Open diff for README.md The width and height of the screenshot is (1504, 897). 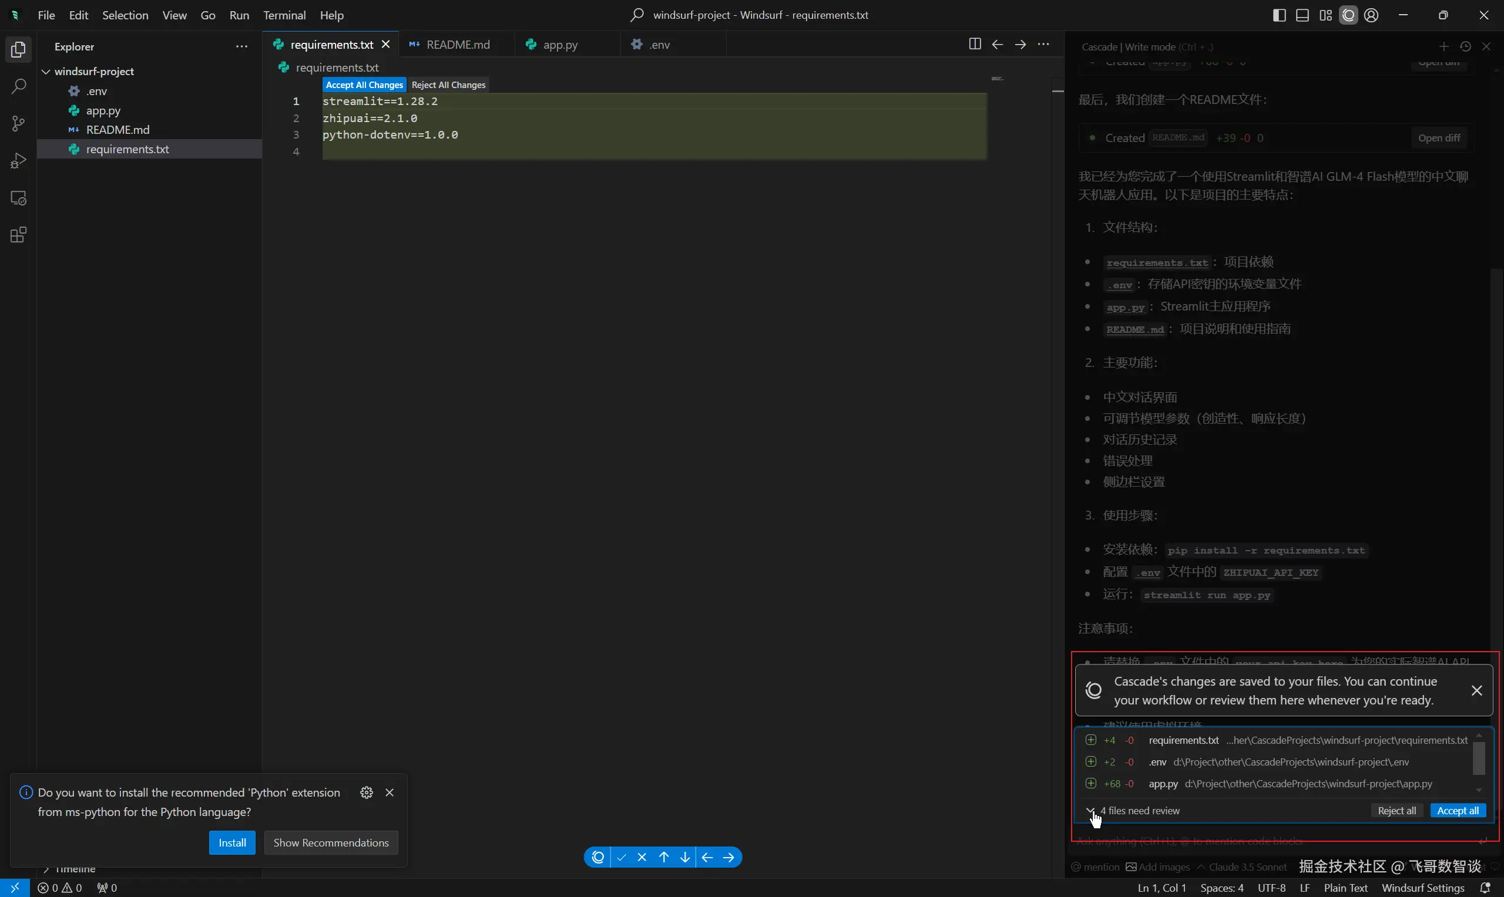click(1439, 138)
